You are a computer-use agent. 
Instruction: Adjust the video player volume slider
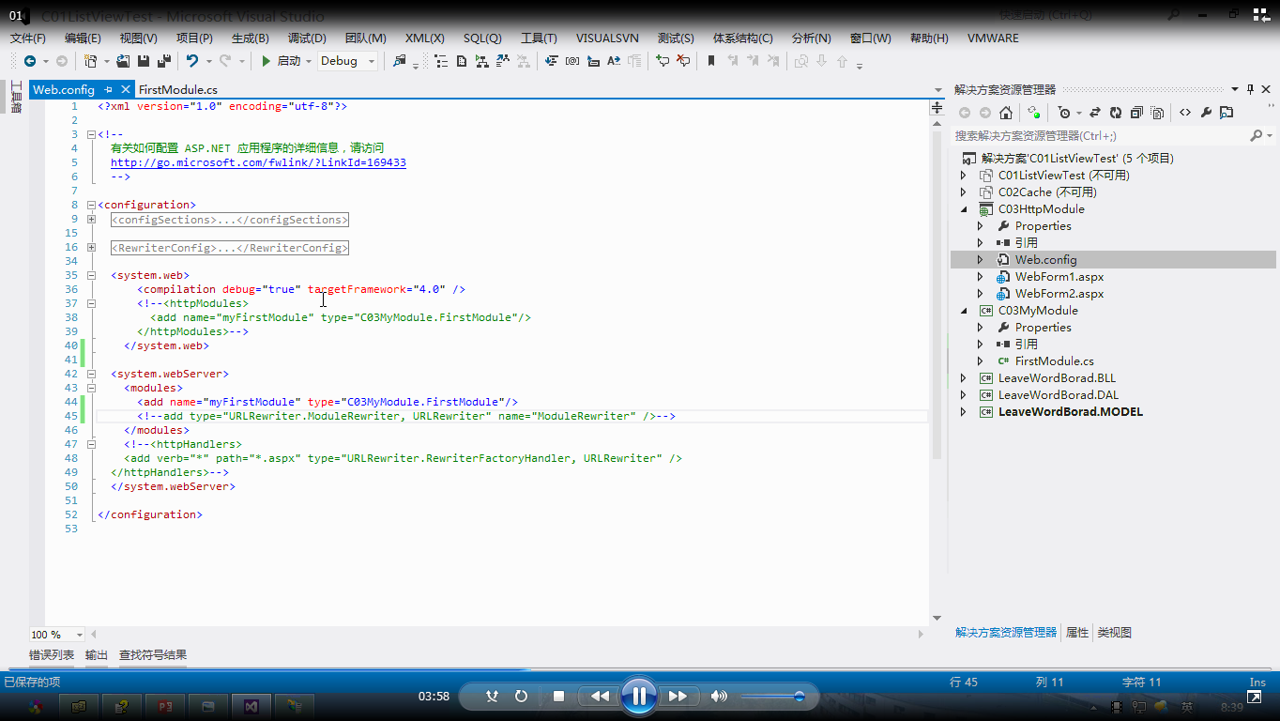click(772, 697)
